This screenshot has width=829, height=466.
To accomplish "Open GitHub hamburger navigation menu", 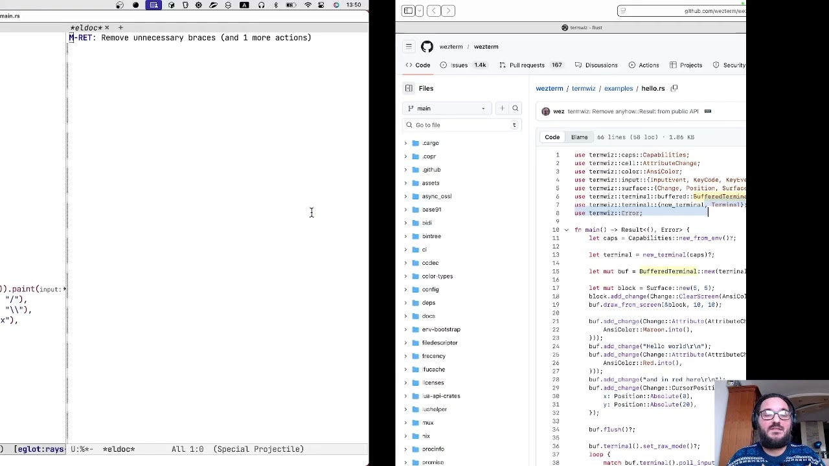I will (409, 47).
